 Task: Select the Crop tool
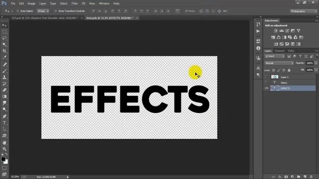pos(4,51)
